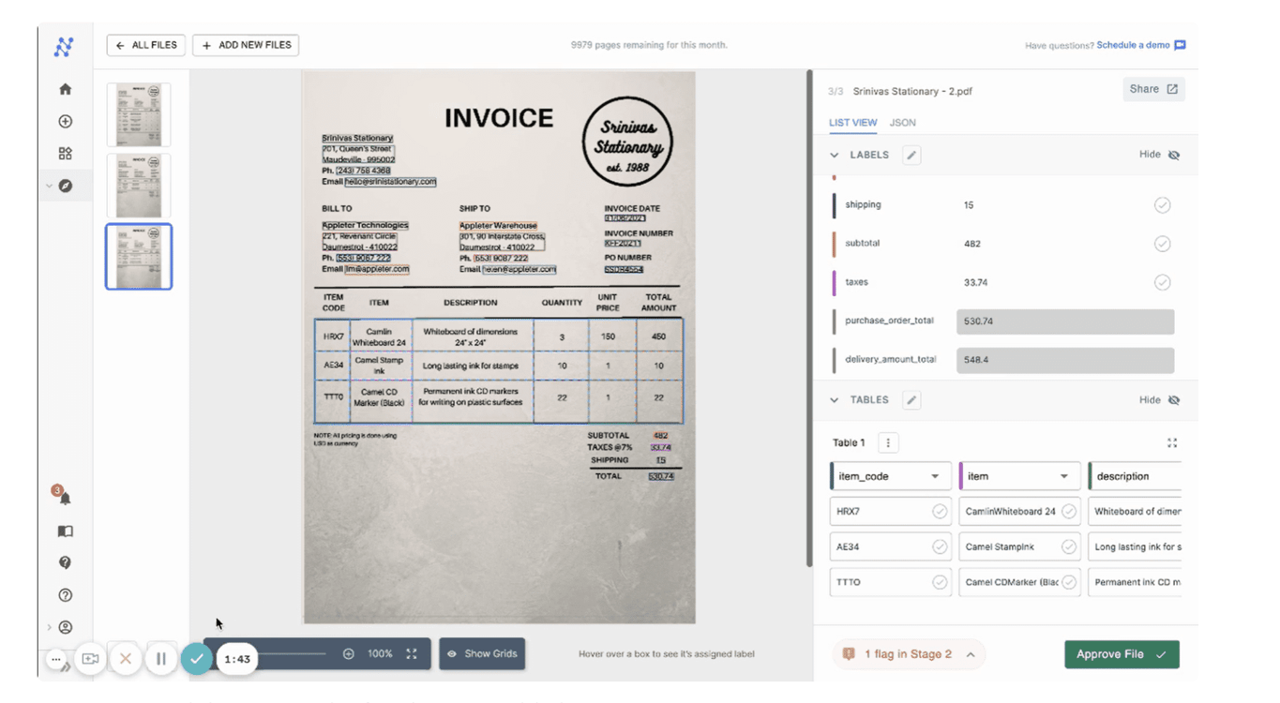Open the dashboard grid icon in sidebar
The height and width of the screenshot is (703, 1280).
click(x=65, y=153)
